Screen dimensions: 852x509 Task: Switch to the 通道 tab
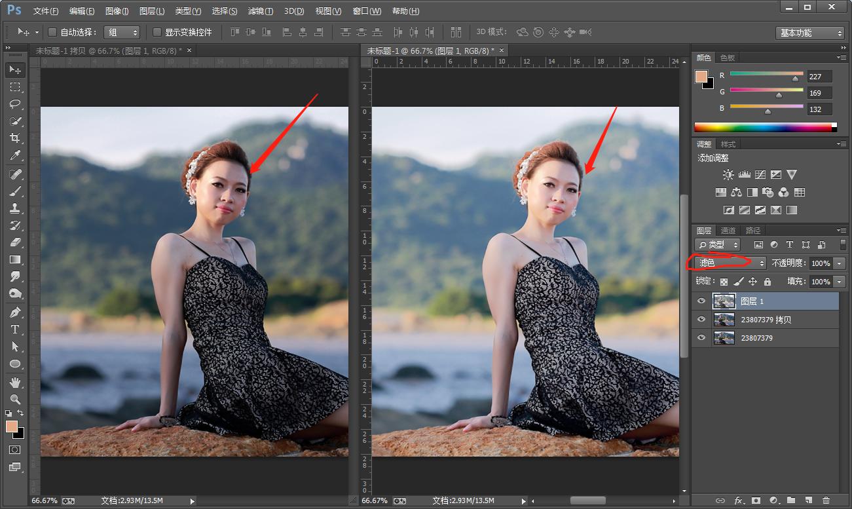728,231
